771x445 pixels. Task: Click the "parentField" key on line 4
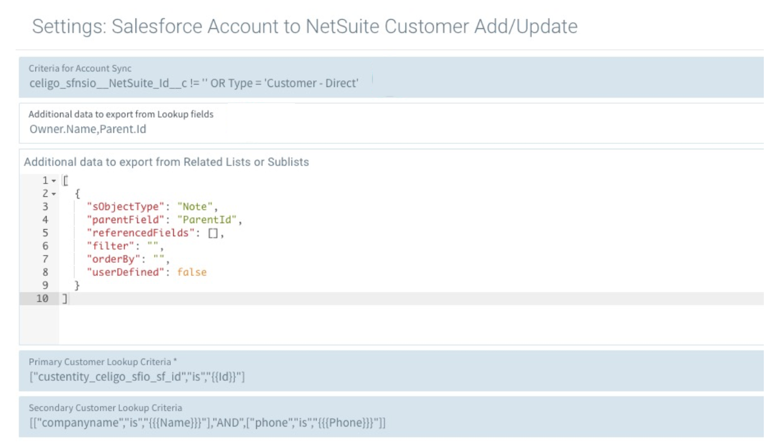[x=125, y=220]
